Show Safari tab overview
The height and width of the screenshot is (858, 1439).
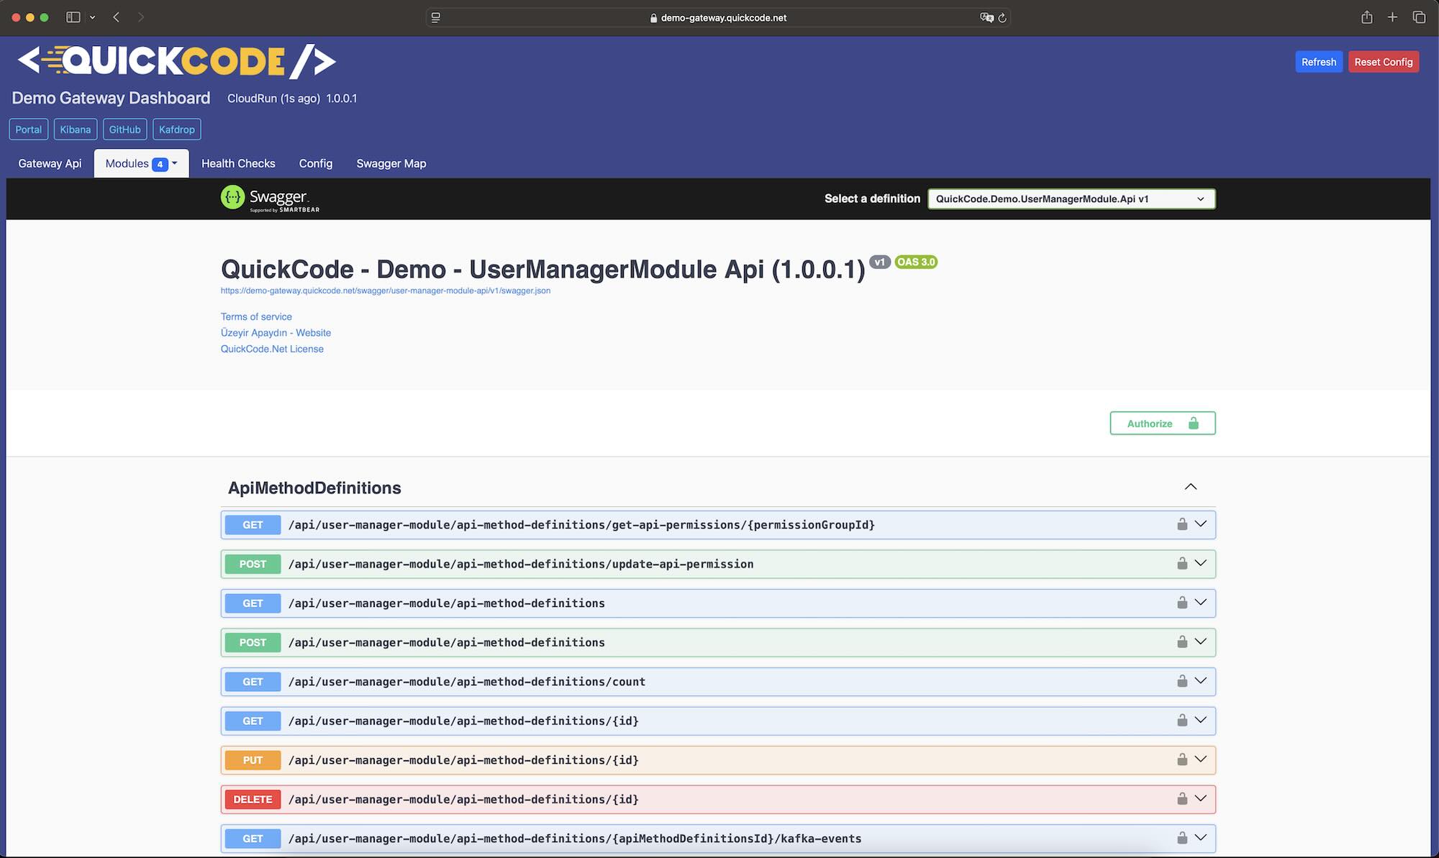click(1419, 17)
